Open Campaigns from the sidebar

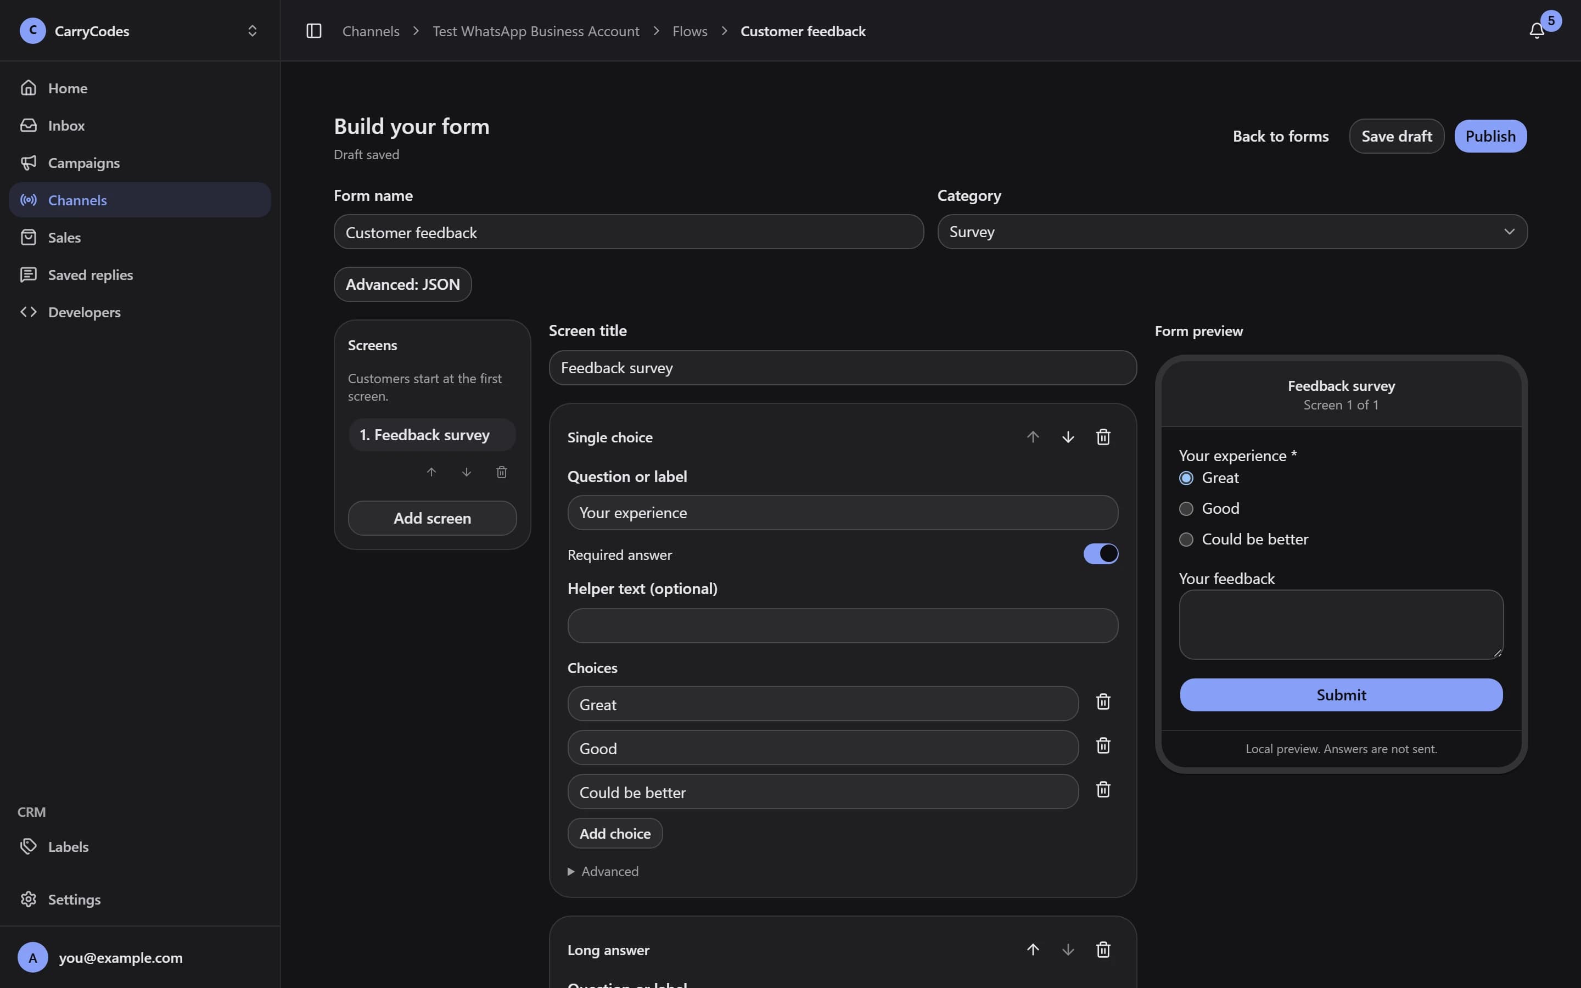140,162
